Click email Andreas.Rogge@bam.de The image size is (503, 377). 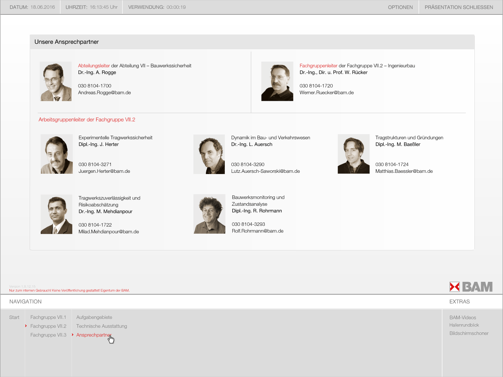pyautogui.click(x=104, y=93)
